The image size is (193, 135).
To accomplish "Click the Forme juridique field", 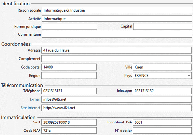I will click(x=69, y=26).
